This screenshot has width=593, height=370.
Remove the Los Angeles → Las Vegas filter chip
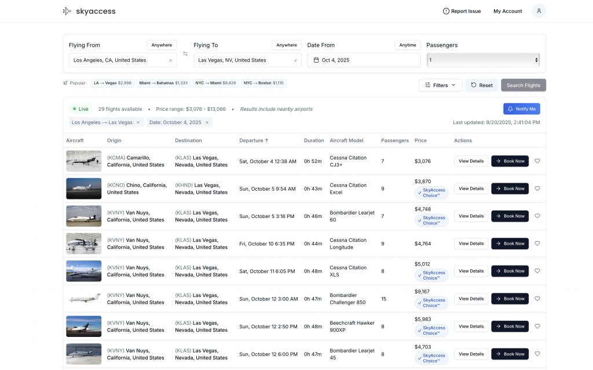coord(138,122)
